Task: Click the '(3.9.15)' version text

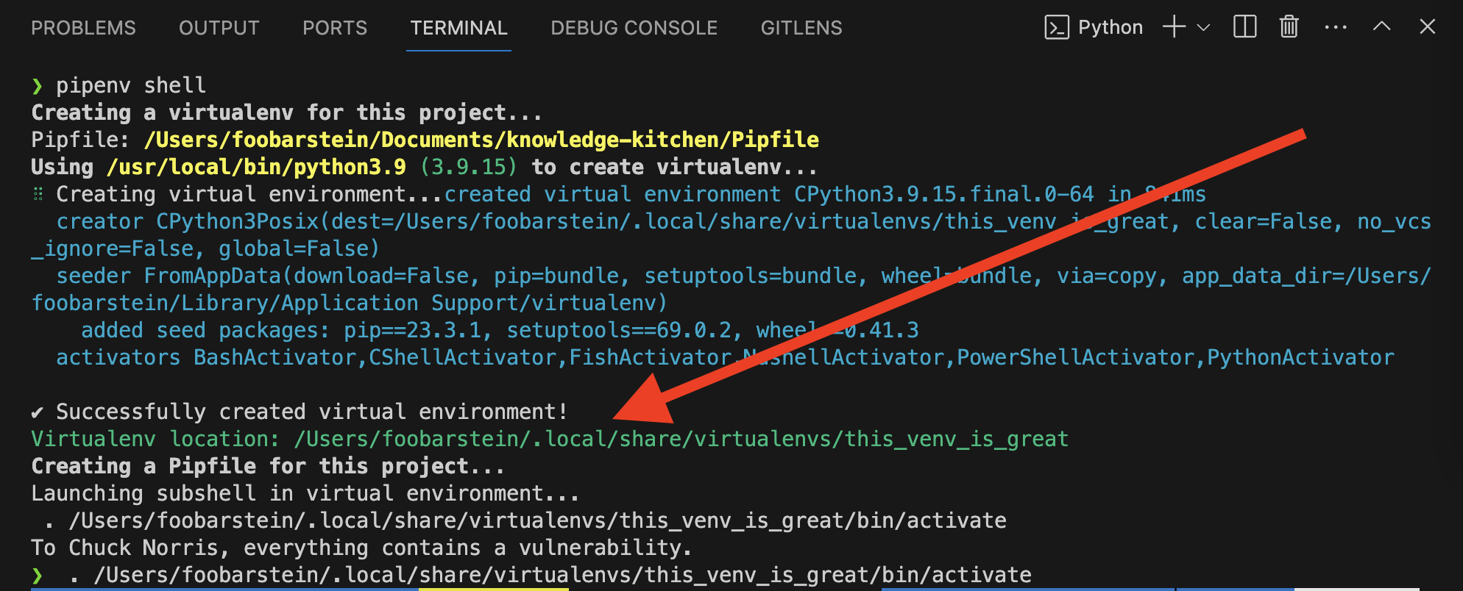Action: (x=468, y=167)
